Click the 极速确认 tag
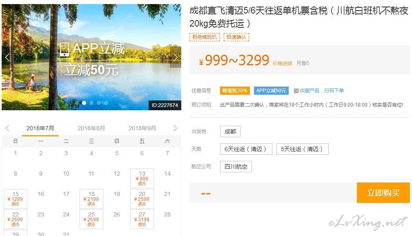The width and height of the screenshot is (412, 236). coord(236,37)
